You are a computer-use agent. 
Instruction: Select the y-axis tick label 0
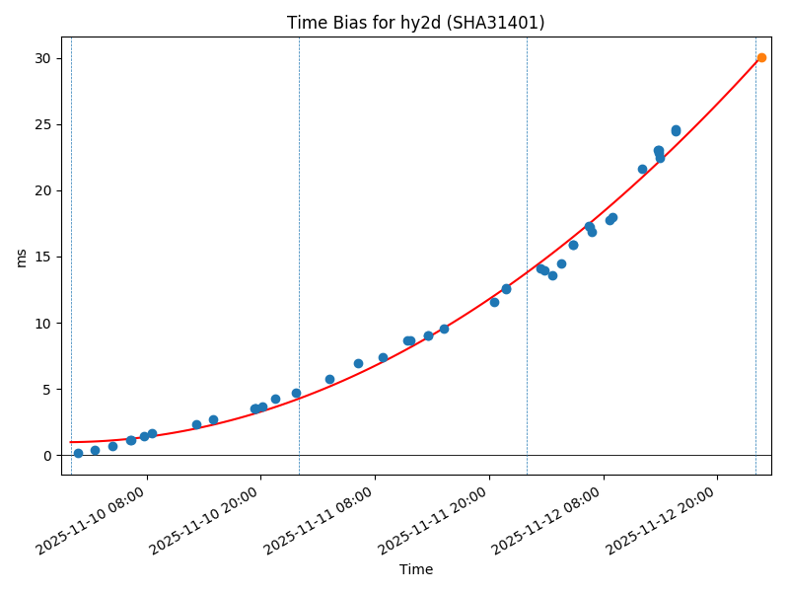click(x=46, y=456)
